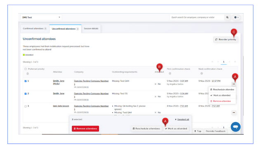Click the Deselect all link
Screen dimensions: 261x151
coord(183,119)
